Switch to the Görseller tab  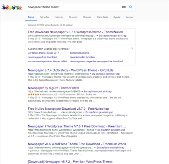[x=44, y=17]
